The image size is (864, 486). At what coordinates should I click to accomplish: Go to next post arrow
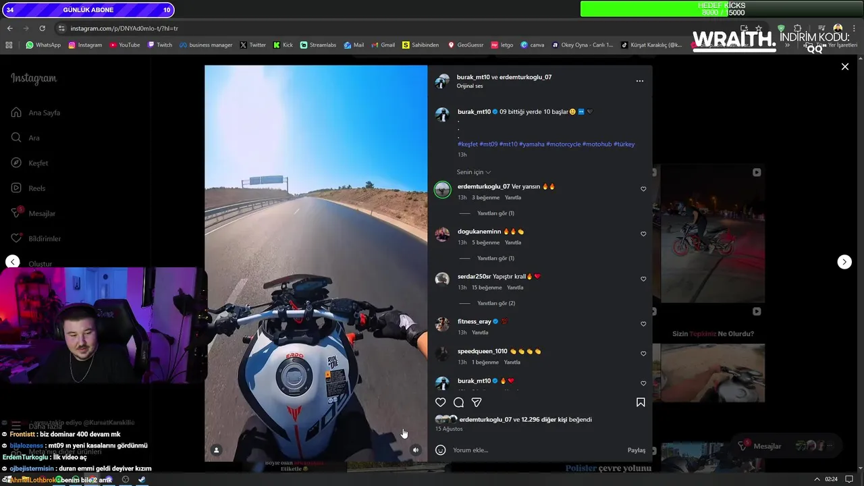coord(844,262)
